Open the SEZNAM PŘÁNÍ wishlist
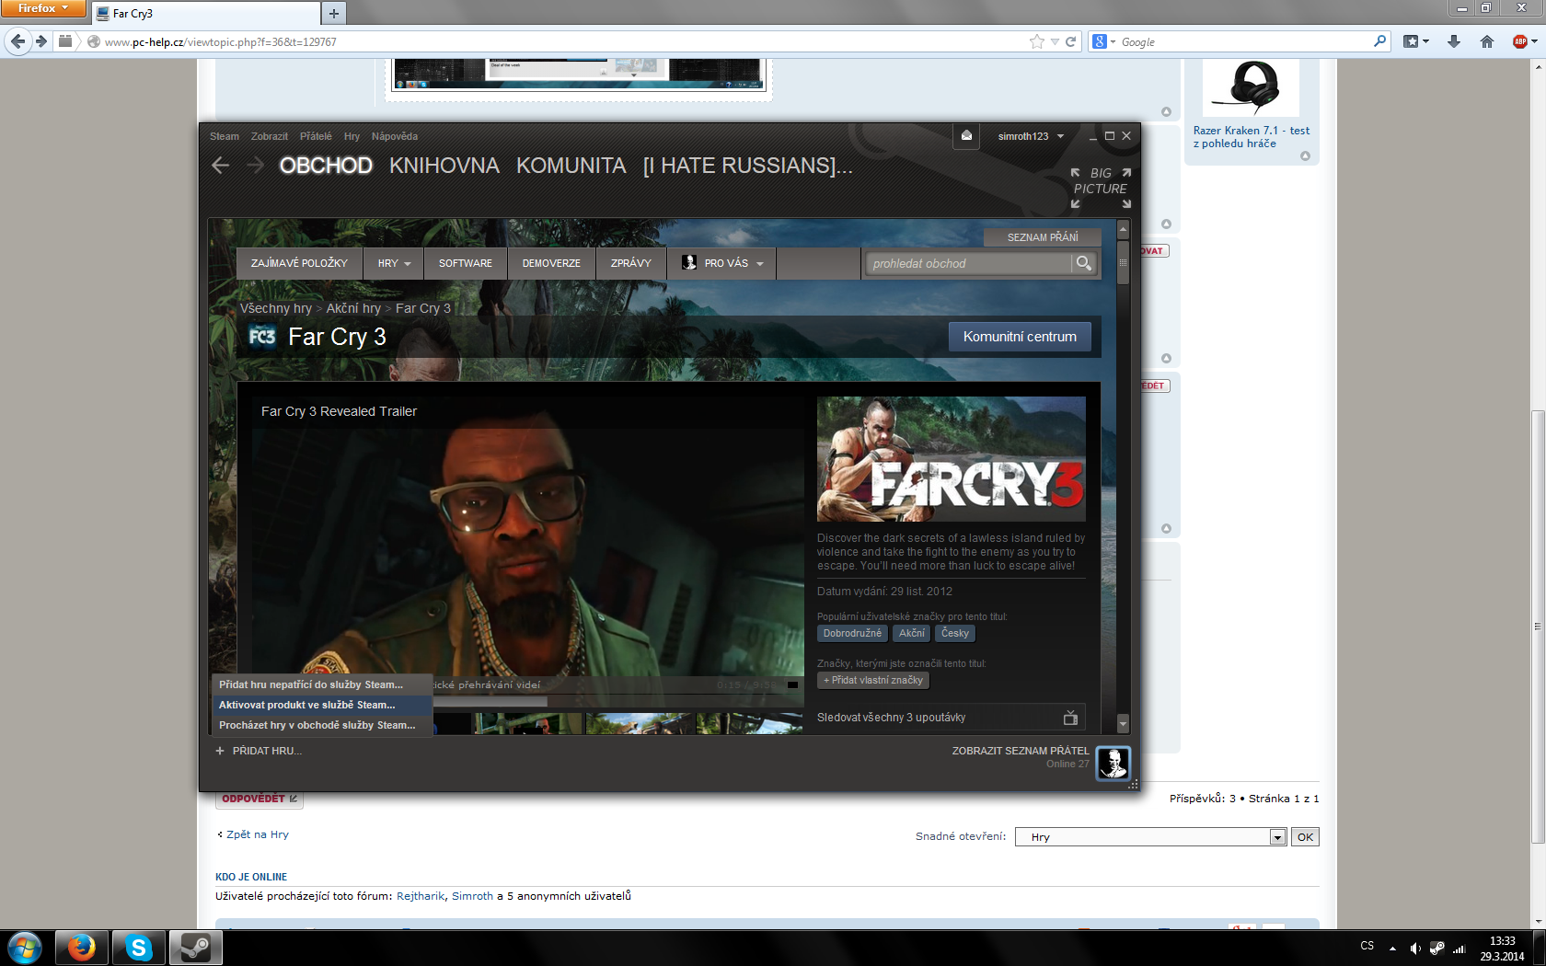 point(1043,237)
